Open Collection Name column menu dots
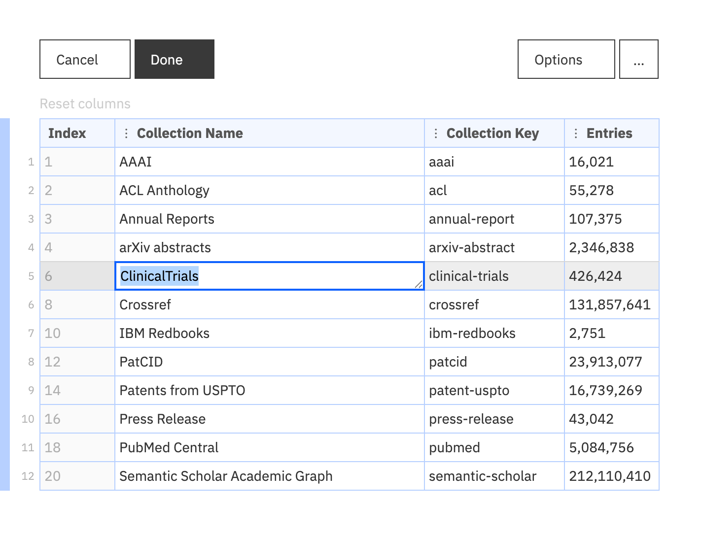Screen dimensions: 702x537 click(x=126, y=134)
